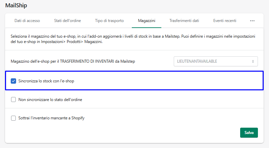The width and height of the screenshot is (269, 148).
Task: Open the Stati dell'ordine tab
Action: [x=67, y=21]
